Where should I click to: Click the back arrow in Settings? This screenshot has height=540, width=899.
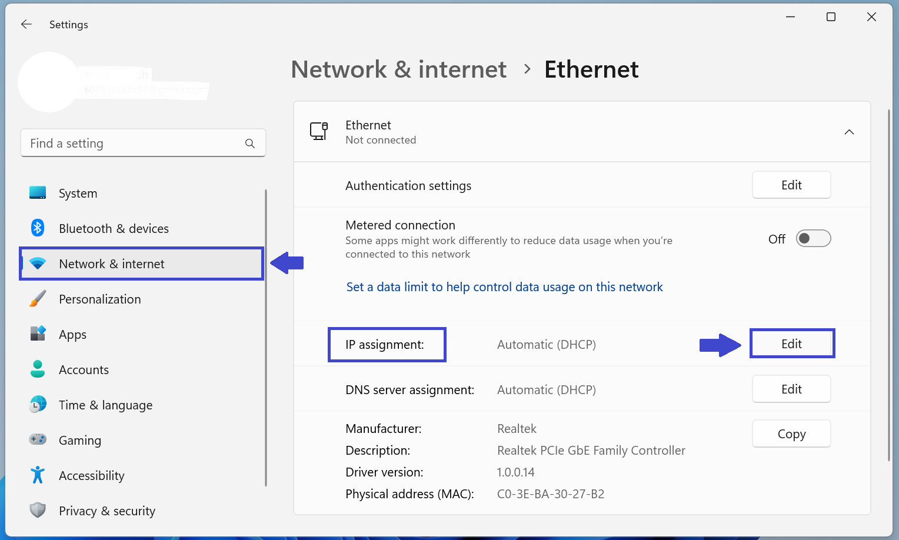point(26,24)
